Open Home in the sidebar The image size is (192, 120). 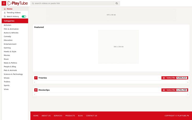(x=15, y=9)
